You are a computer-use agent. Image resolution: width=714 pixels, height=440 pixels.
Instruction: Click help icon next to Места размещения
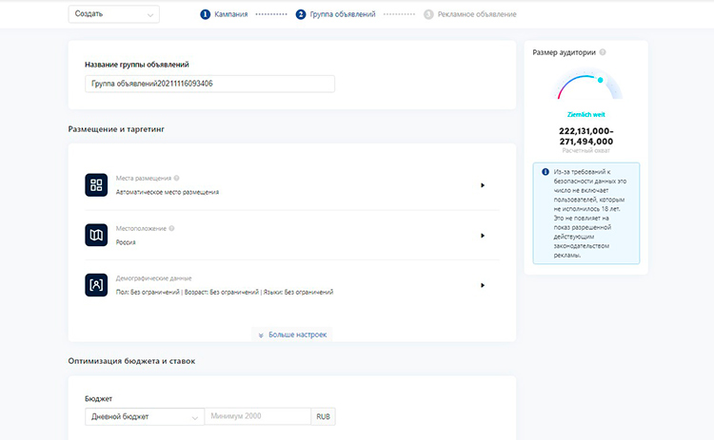point(177,178)
